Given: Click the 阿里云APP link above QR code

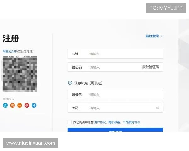Looking at the screenshot, I should tap(10, 51).
